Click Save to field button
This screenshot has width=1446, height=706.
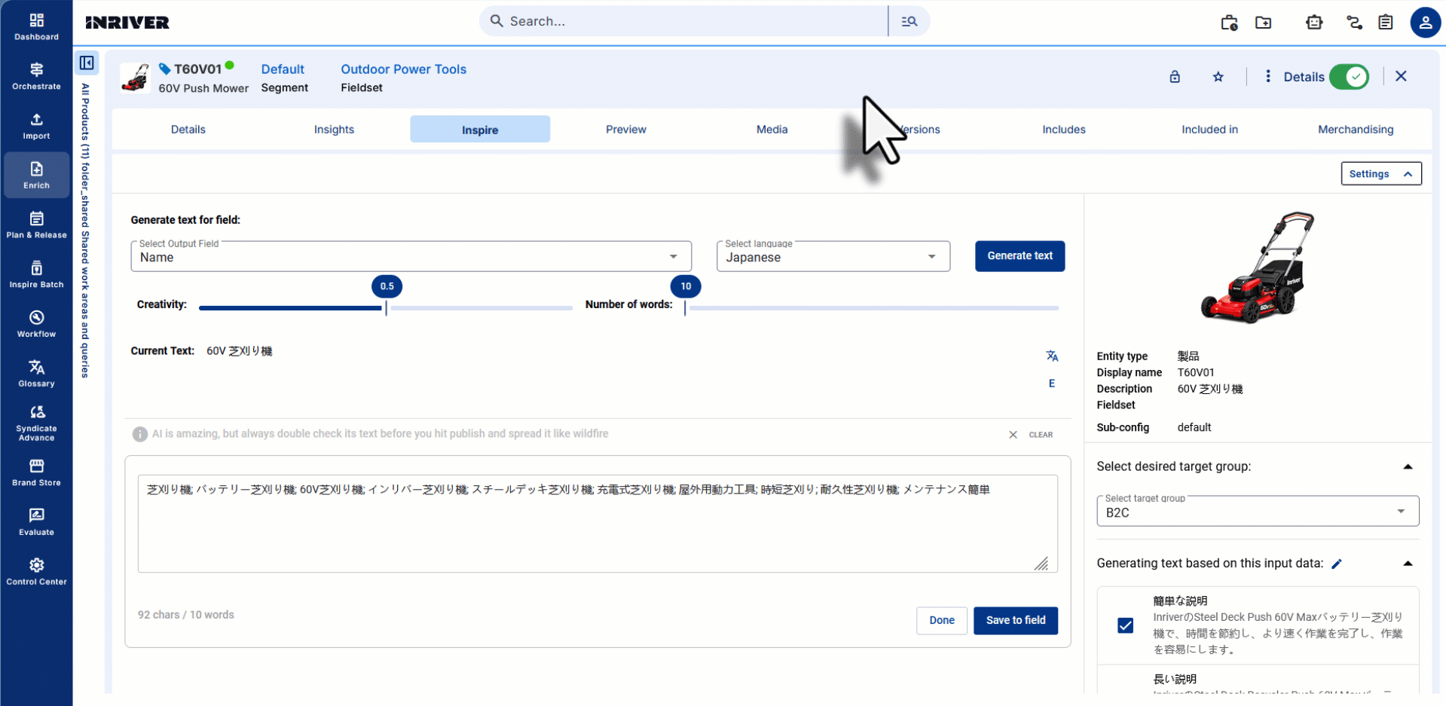click(1016, 620)
